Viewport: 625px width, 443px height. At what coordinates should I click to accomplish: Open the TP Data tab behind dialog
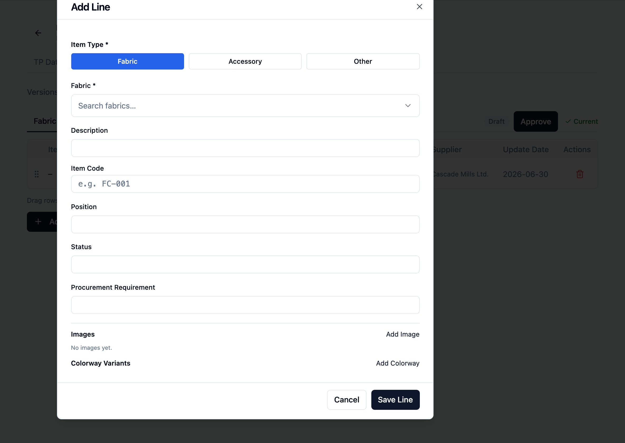(45, 62)
